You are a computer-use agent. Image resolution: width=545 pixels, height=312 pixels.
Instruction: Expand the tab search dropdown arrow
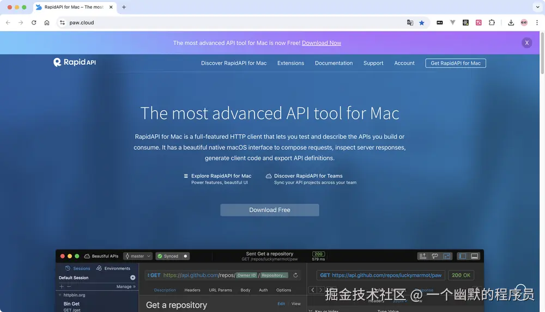[x=537, y=7]
